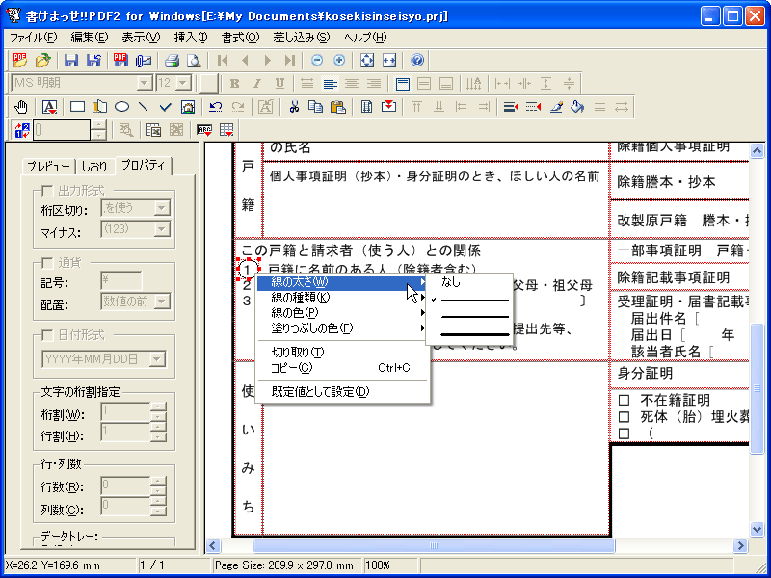Click the insert image tool icon
The height and width of the screenshot is (578, 771).
(x=188, y=107)
